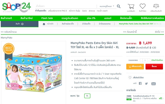
Task: Select the XL size option
Action: point(87,96)
